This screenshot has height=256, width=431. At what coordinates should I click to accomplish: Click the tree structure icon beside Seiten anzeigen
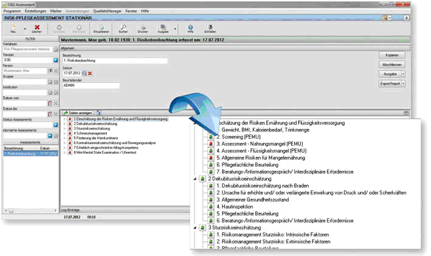tap(99, 112)
